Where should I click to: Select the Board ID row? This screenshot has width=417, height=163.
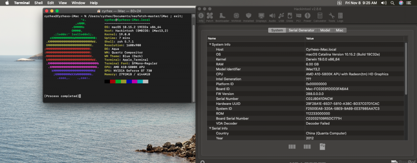pos(305,89)
